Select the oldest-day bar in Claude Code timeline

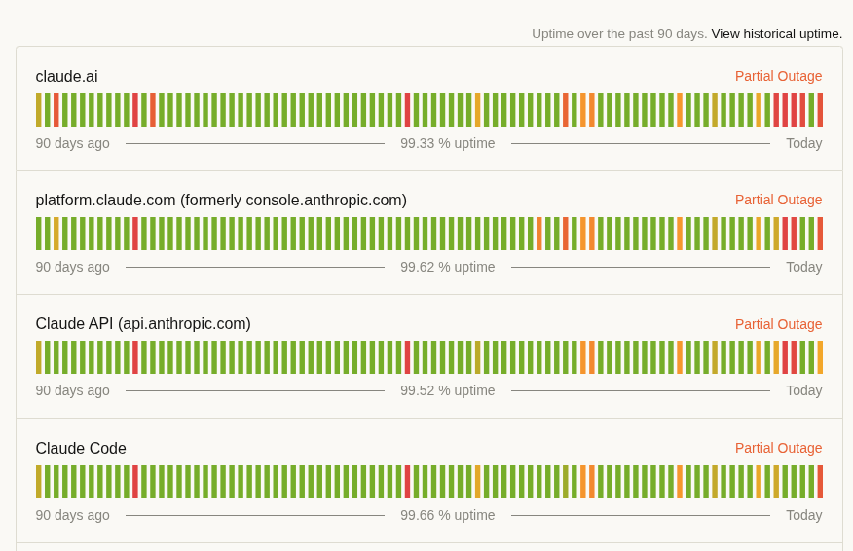[x=39, y=481]
